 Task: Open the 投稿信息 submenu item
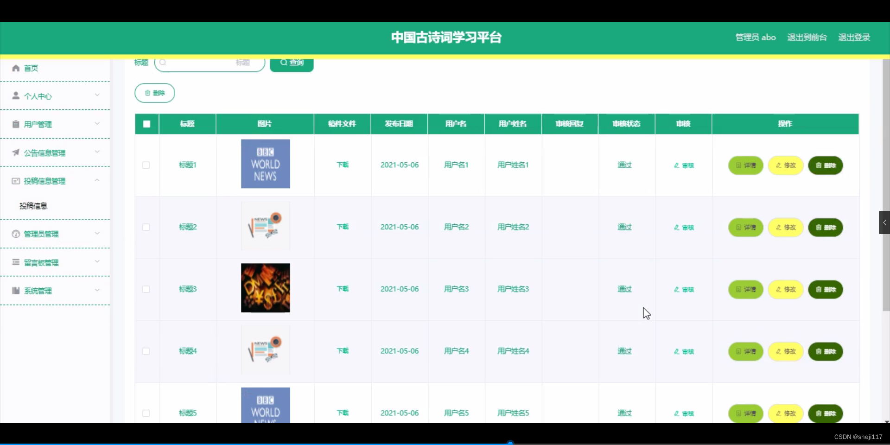click(33, 205)
